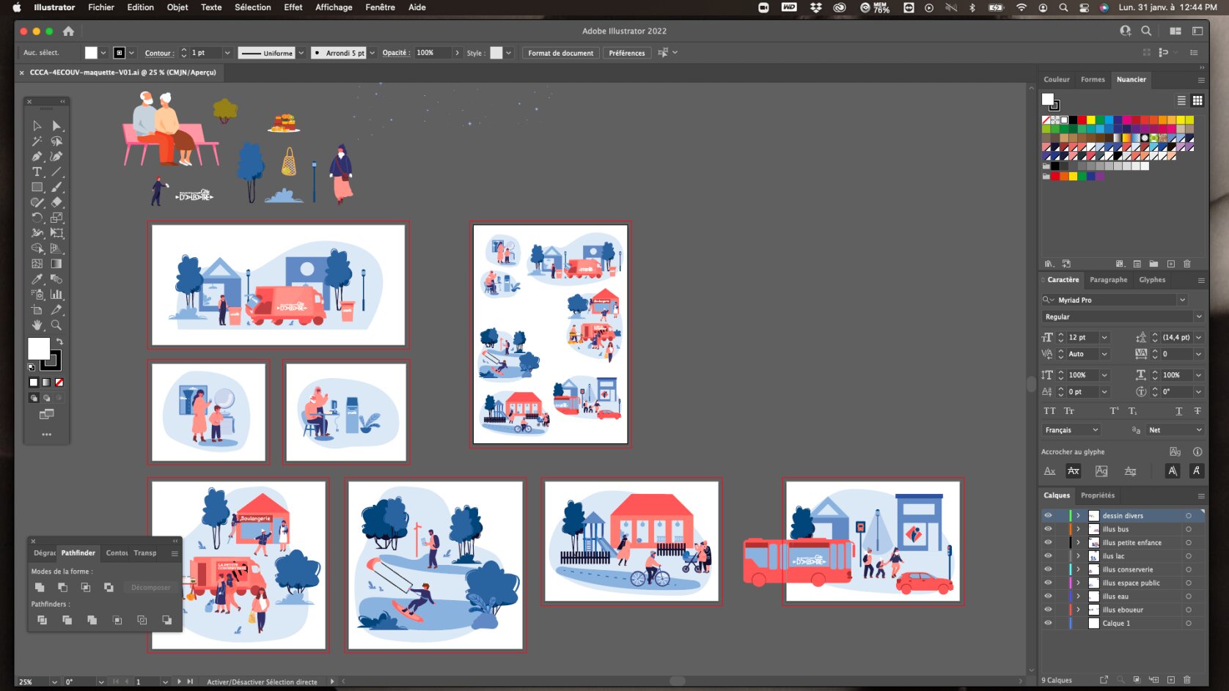Screen dimensions: 1229x691
Task: Open the Effet menu
Action: 293,7
